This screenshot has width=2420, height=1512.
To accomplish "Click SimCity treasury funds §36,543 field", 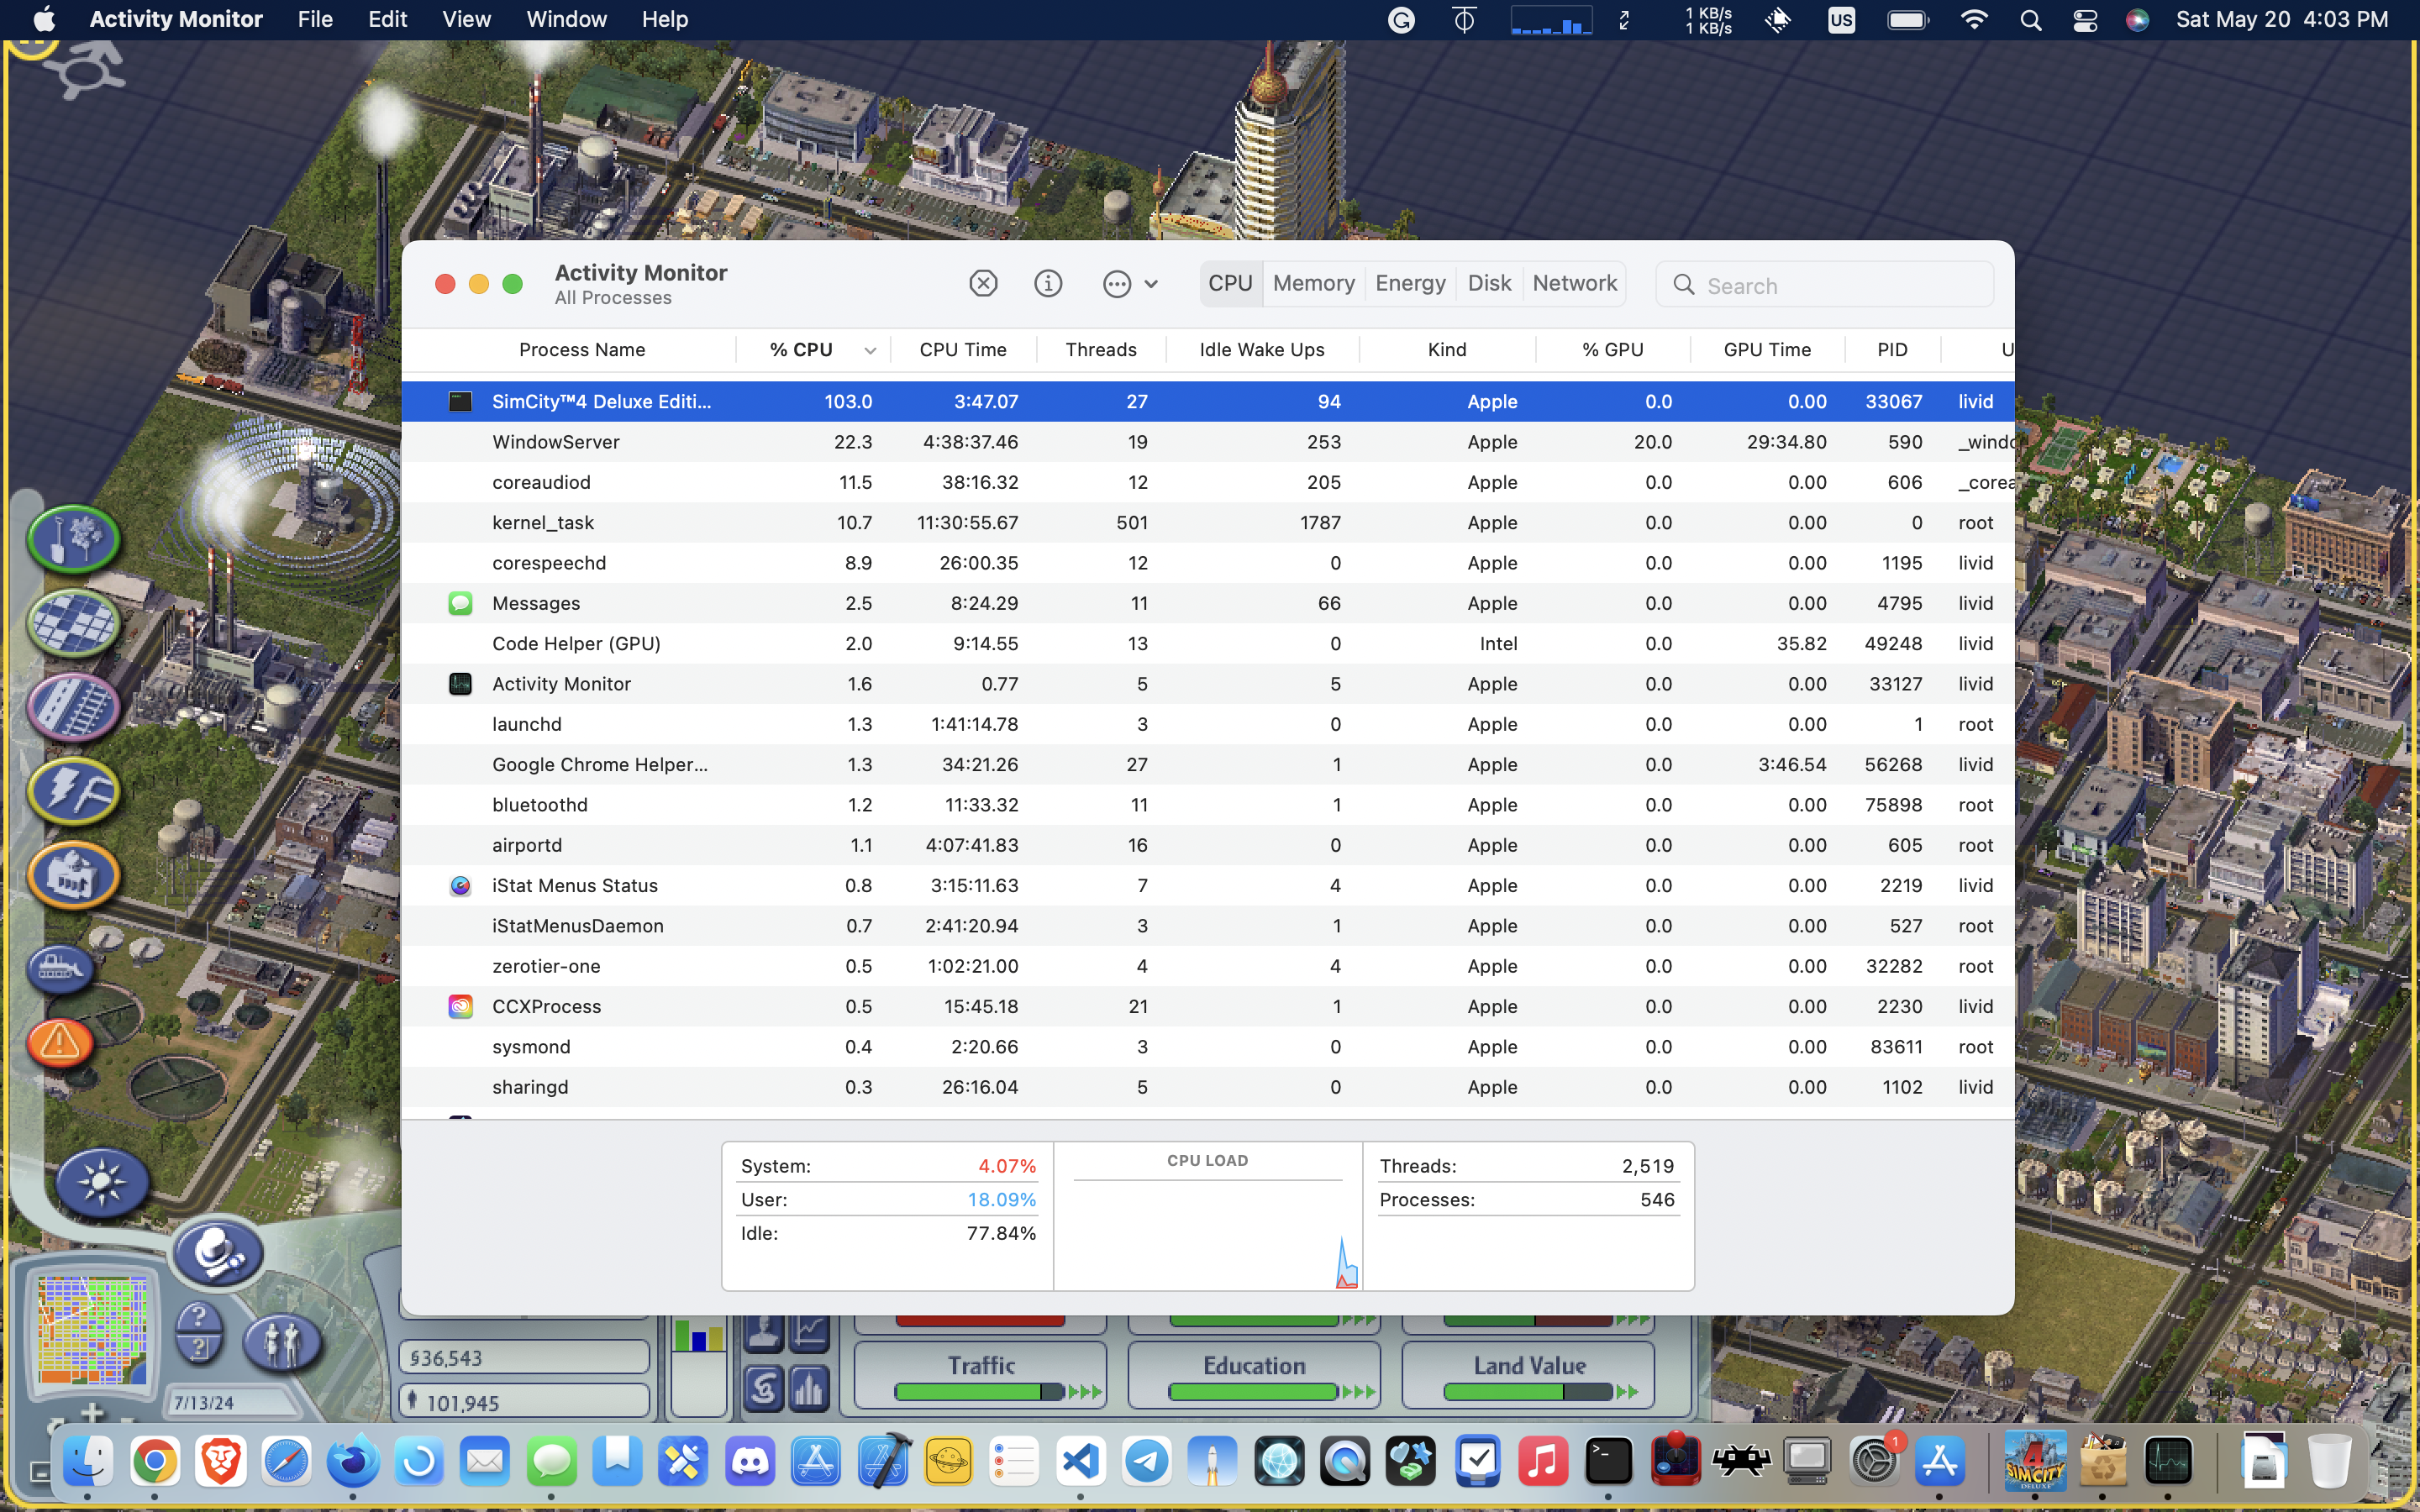I will click(x=525, y=1358).
